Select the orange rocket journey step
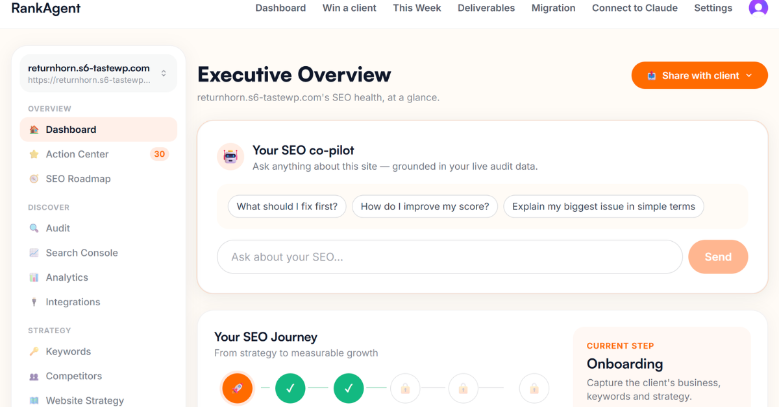This screenshot has height=407, width=779. (x=237, y=388)
